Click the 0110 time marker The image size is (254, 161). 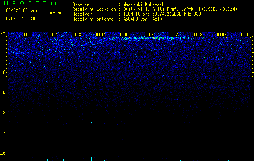point(246,35)
